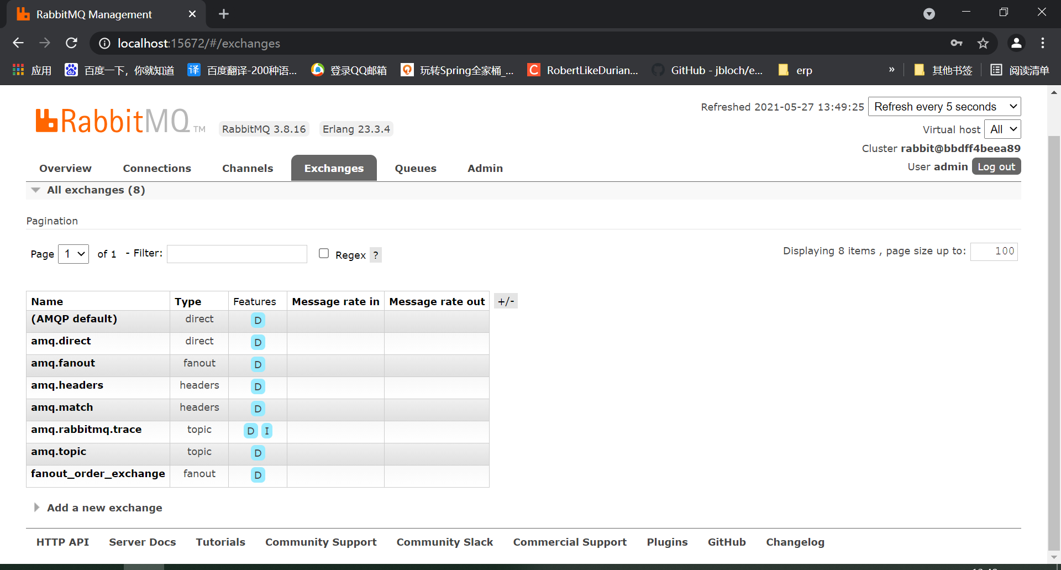Click the D badge for fanout_order_exchange
1061x570 pixels.
[258, 475]
